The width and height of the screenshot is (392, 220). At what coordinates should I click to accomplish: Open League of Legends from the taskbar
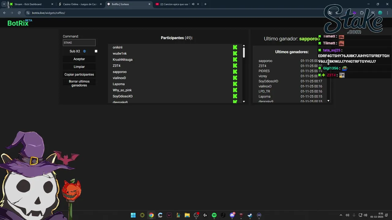178,215
